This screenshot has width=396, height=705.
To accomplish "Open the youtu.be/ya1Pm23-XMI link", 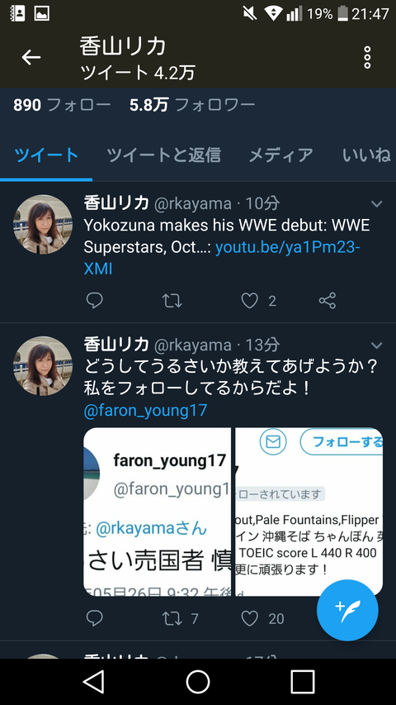I will pyautogui.click(x=222, y=259).
